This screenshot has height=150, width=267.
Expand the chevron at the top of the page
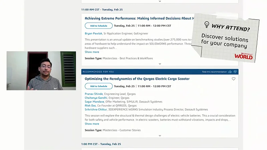point(160,1)
